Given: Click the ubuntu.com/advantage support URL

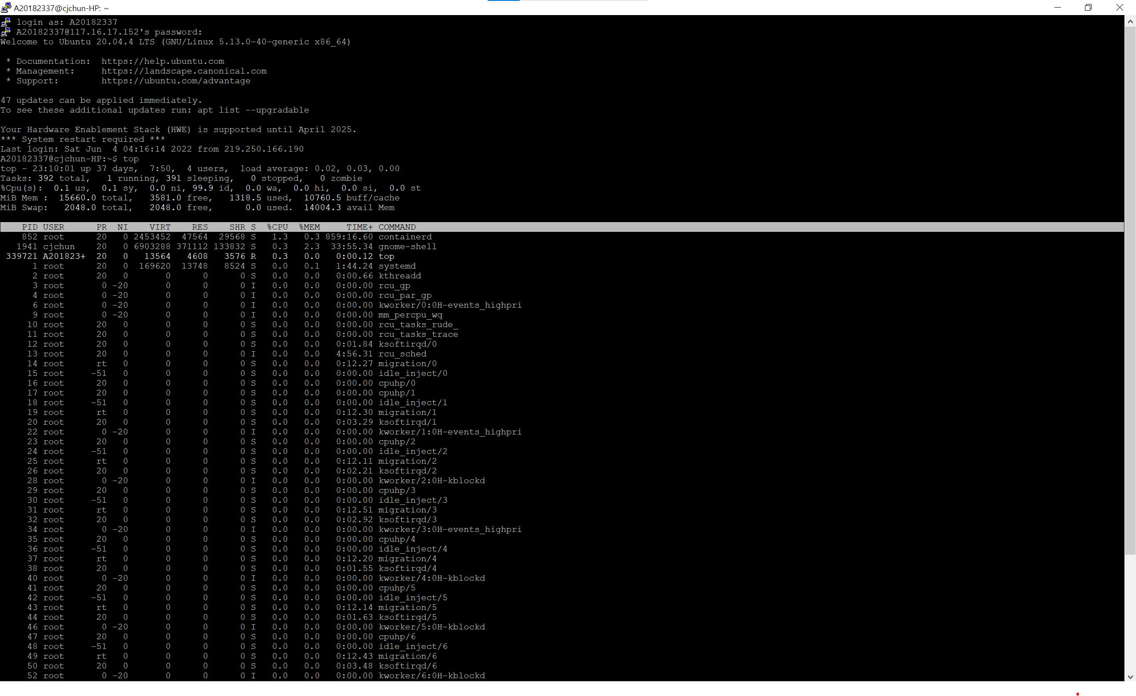Looking at the screenshot, I should [176, 81].
